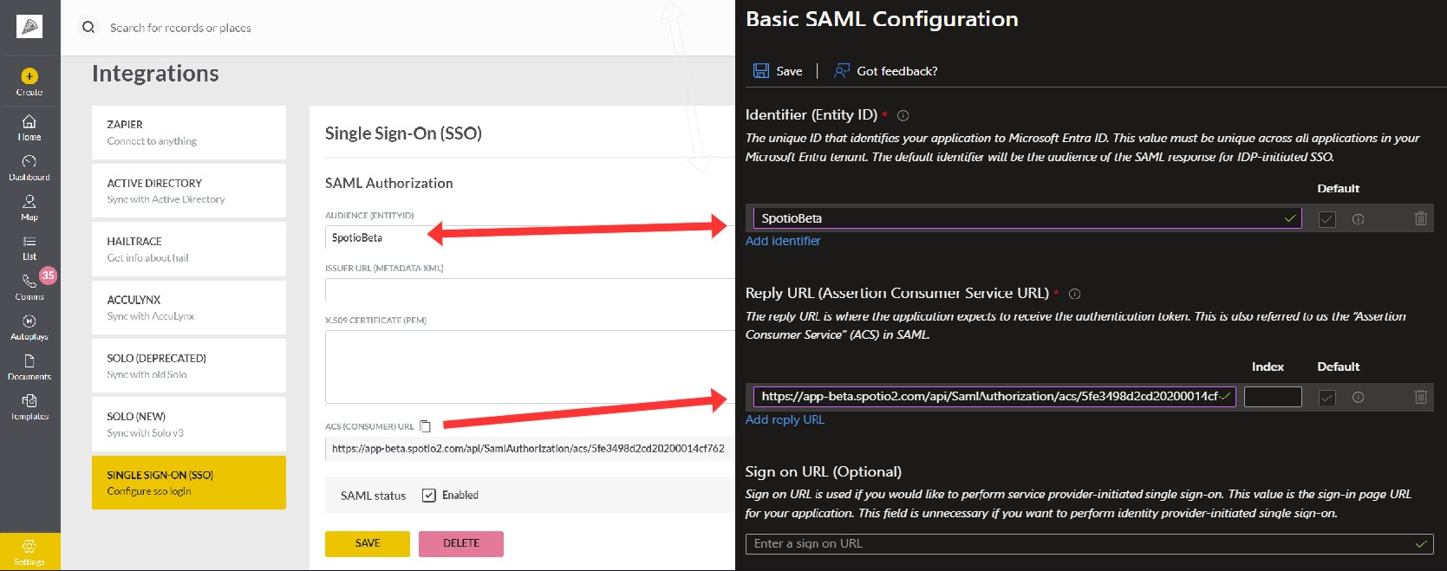Open the Zapier integration
Viewport: 1447px width, 571px height.
coord(189,133)
